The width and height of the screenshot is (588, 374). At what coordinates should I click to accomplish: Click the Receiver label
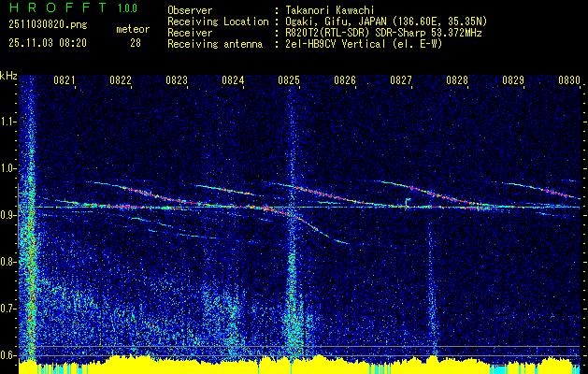point(190,33)
